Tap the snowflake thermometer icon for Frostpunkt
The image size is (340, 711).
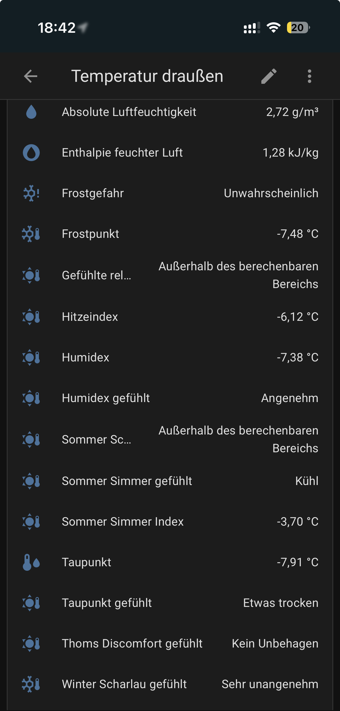pyautogui.click(x=31, y=234)
